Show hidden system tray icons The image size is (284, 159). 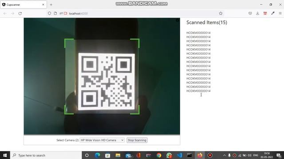[x=224, y=155]
